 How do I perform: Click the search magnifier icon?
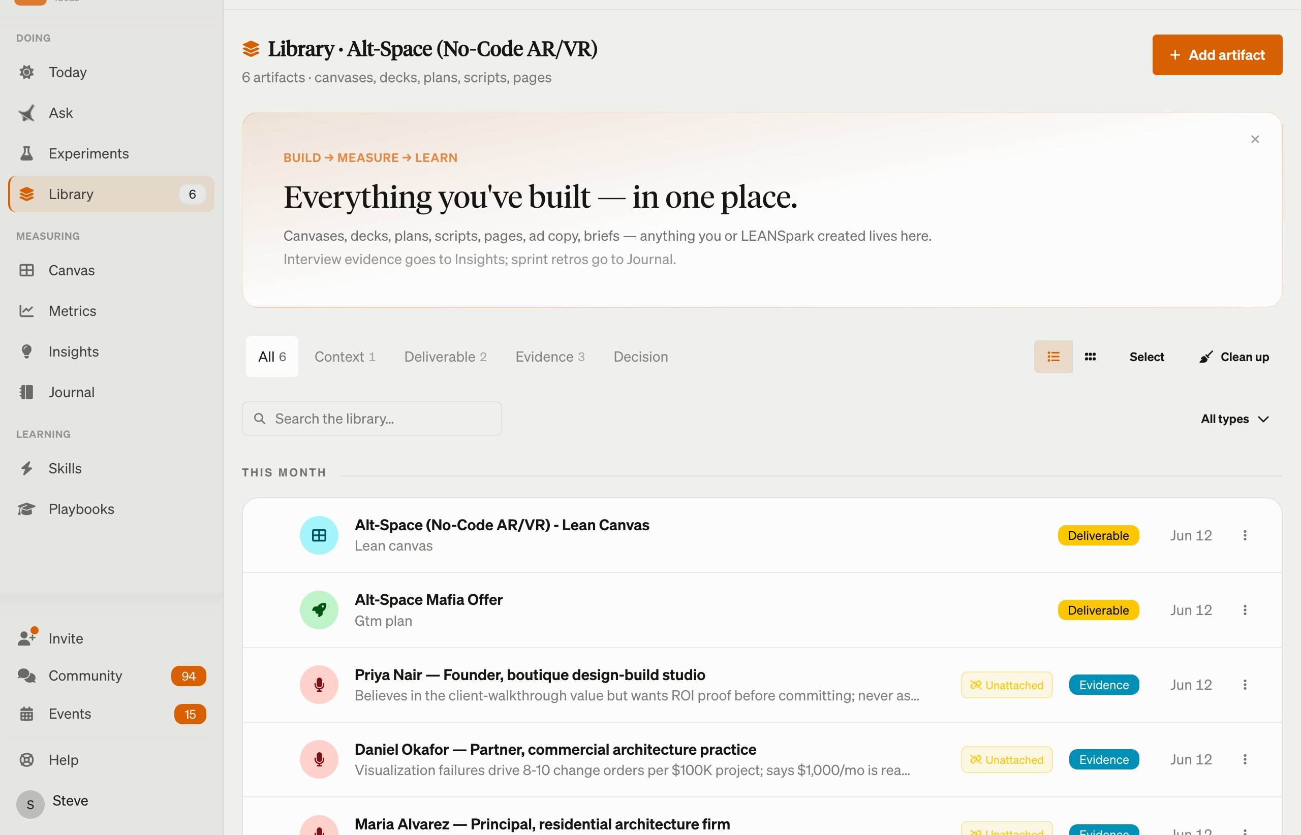click(260, 419)
